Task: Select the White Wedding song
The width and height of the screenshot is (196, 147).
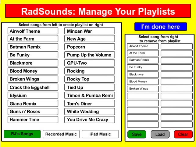Action: [x=90, y=111]
